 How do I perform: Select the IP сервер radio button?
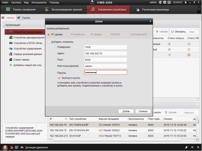tap(88, 34)
